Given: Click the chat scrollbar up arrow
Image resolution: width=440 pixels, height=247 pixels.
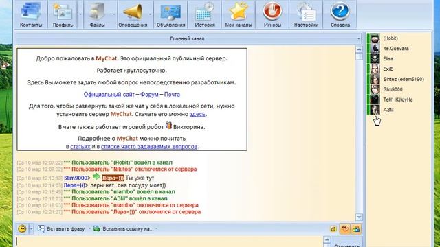Looking at the screenshot, I should (x=359, y=49).
